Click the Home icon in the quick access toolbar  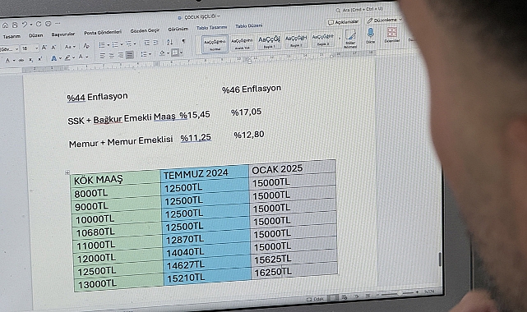coord(5,25)
